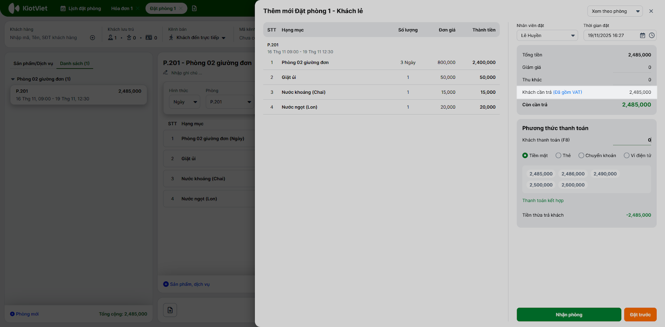Select Tiền mặt payment method
The image size is (665, 327).
click(x=525, y=156)
